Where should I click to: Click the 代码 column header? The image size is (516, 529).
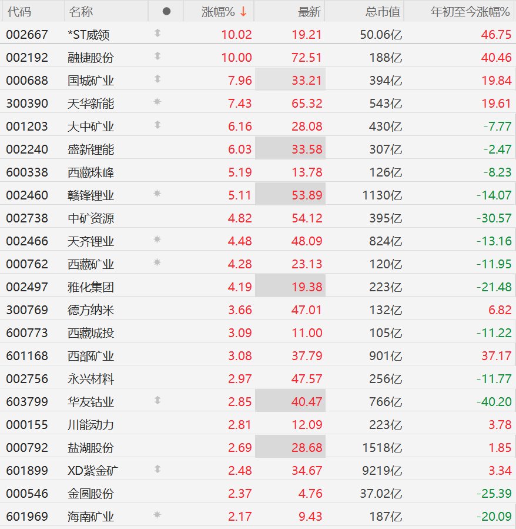pos(19,12)
